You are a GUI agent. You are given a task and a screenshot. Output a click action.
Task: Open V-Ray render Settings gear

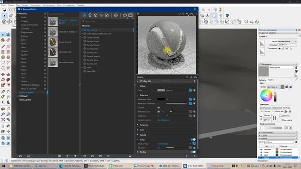[116, 15]
